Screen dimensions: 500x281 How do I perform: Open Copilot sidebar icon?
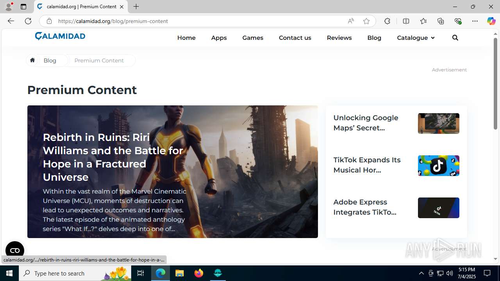pyautogui.click(x=491, y=21)
